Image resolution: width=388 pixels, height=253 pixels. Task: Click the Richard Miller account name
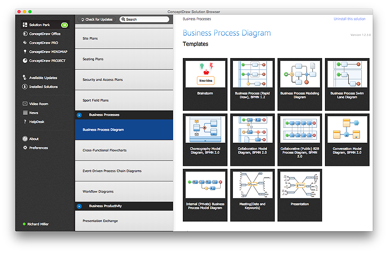tap(38, 224)
